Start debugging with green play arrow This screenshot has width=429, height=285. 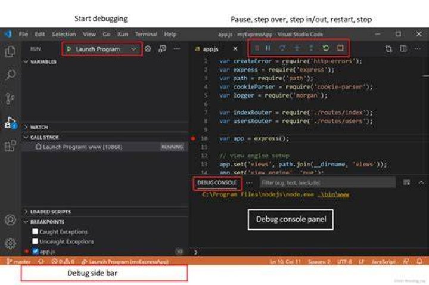(x=69, y=49)
